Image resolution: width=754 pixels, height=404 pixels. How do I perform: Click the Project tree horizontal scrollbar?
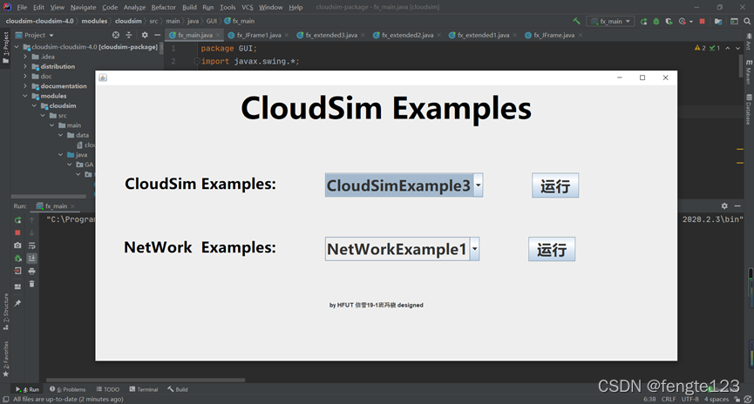[49, 197]
